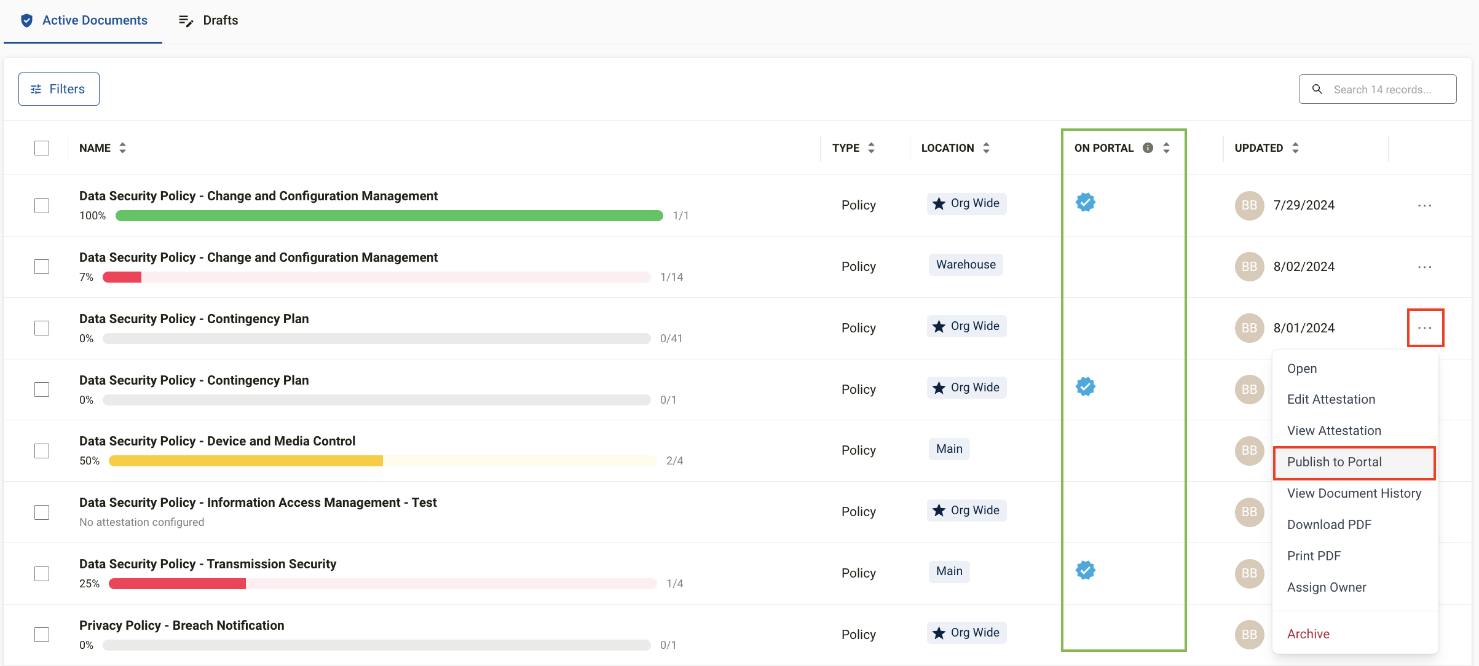Select checkbox for Privacy Policy Breach Notification
Viewport: 1479px width, 666px height.
click(42, 634)
